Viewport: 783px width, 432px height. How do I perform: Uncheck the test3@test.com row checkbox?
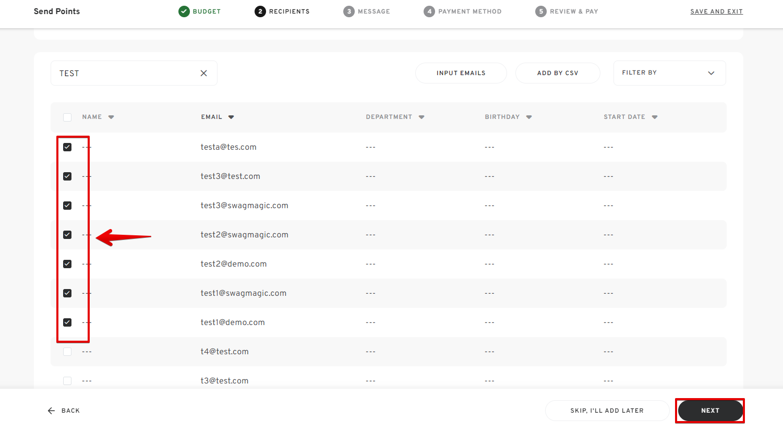[x=67, y=176]
